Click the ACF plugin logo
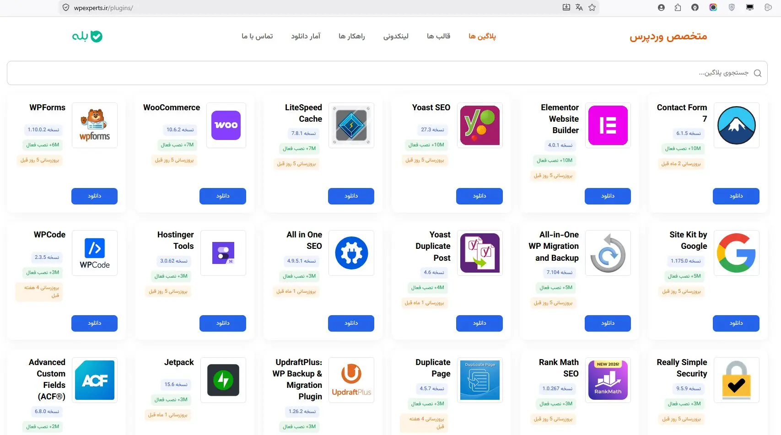This screenshot has height=435, width=781. (x=95, y=380)
